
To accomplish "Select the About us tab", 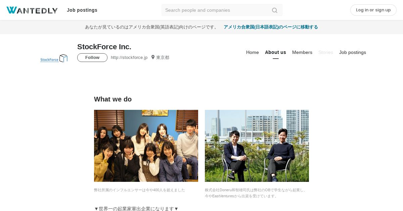I will pos(275,52).
